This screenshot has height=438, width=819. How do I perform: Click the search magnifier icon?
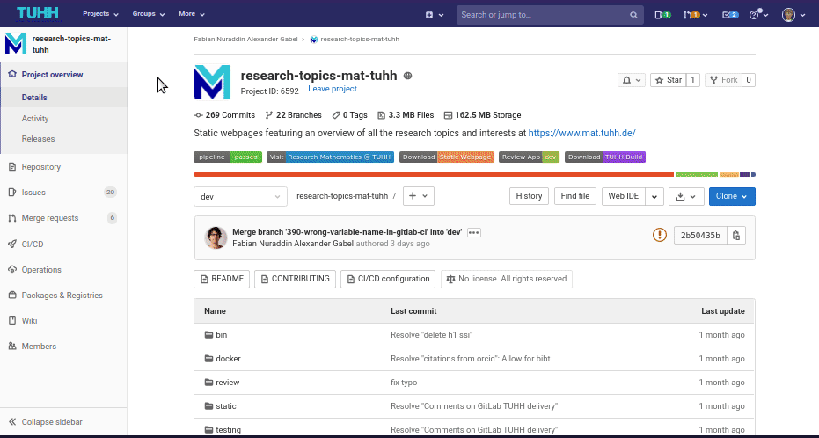[x=633, y=15]
